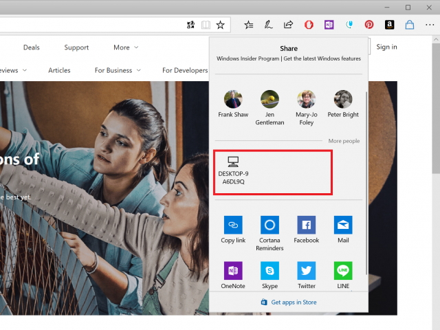Open Get apps in Store link

point(289,302)
